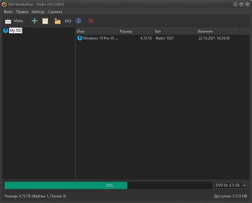This screenshot has height=203, width=252.
Task: Open the Справка menu
Action: (x=55, y=12)
